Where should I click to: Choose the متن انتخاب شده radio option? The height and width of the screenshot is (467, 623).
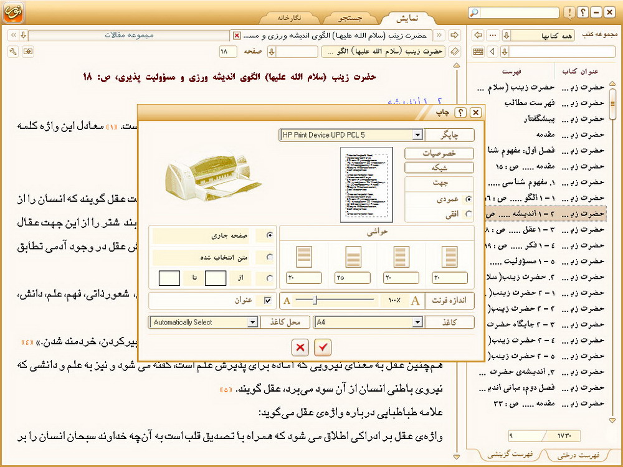[269, 257]
